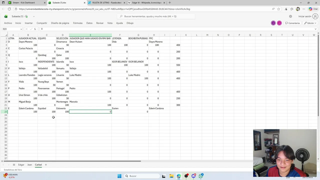
Task: Click the browser profile picture icon
Action: [x=298, y=9]
